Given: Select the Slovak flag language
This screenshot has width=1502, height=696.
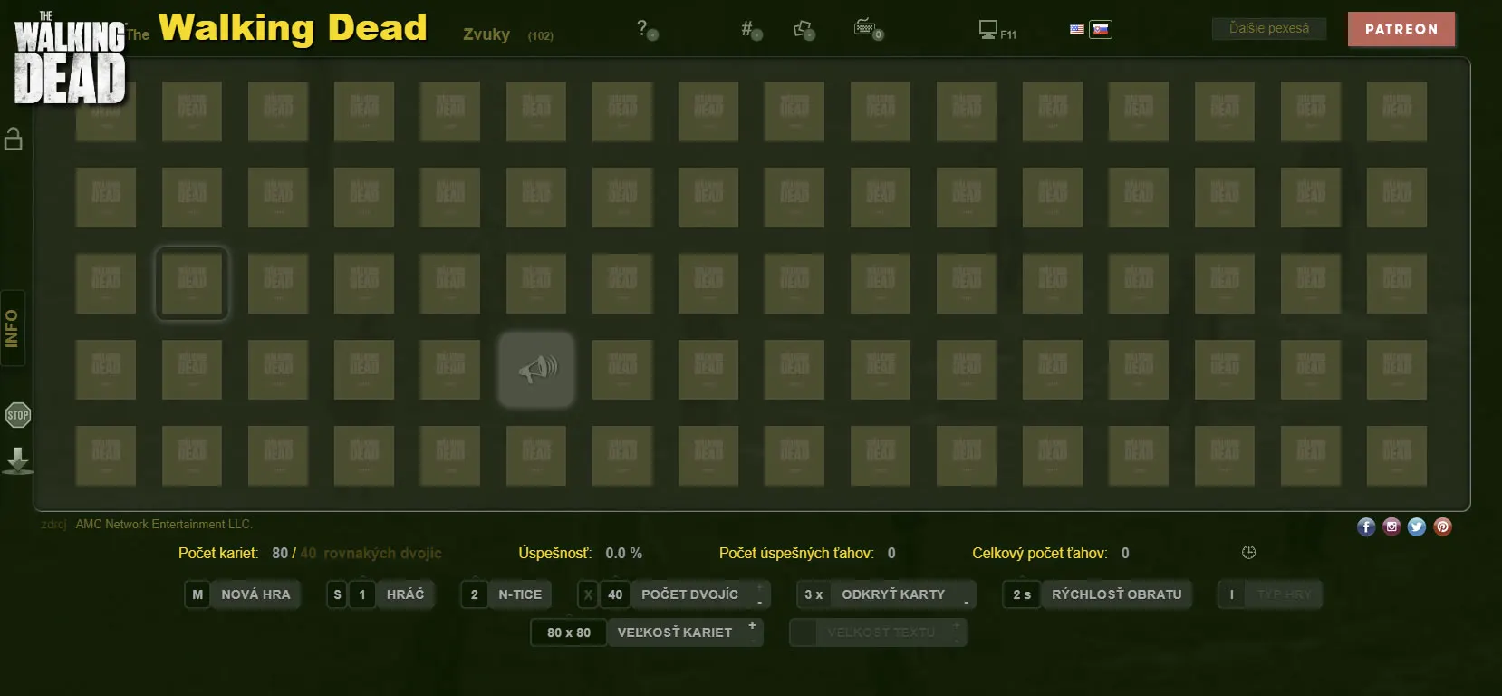Looking at the screenshot, I should pos(1101,29).
